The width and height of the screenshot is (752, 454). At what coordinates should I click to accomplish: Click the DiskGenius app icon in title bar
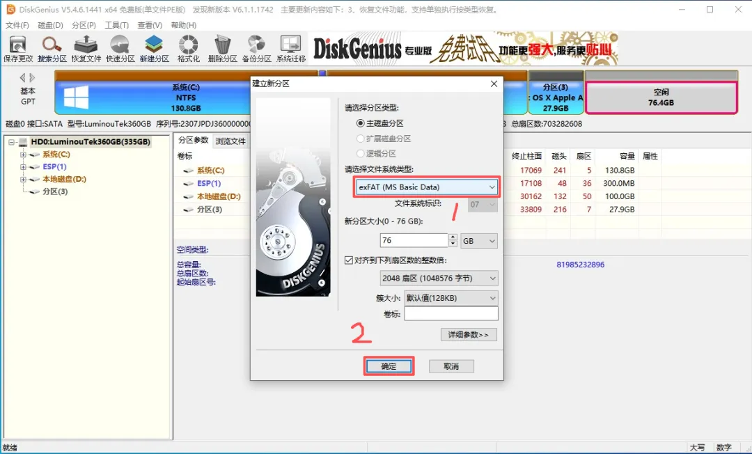click(x=10, y=9)
